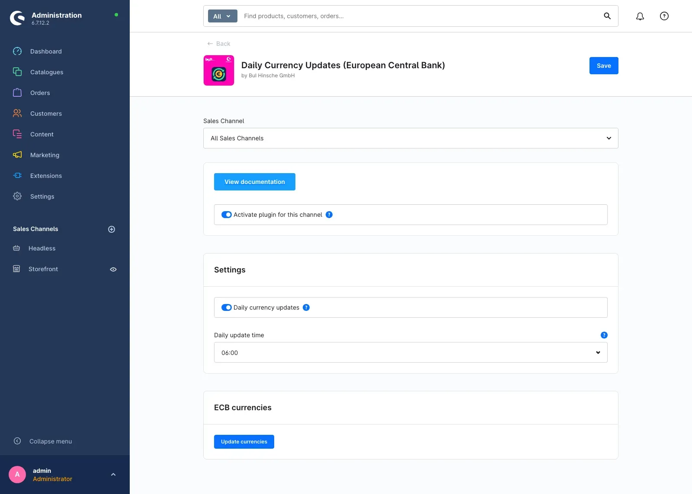Click the Extensions plug icon
692x494 pixels.
coord(17,176)
